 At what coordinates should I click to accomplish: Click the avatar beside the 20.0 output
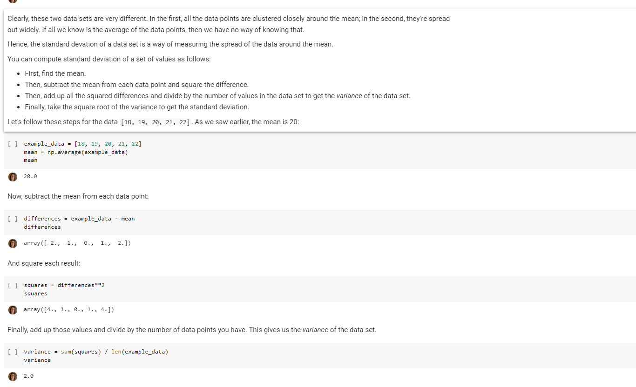click(13, 177)
